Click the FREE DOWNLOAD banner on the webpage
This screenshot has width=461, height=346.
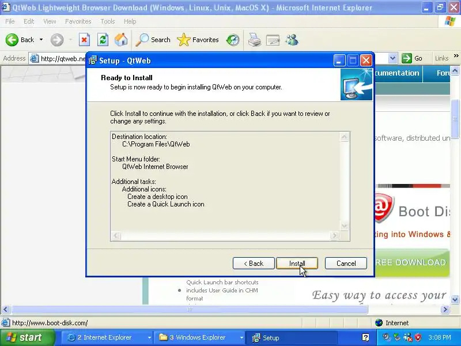[x=411, y=262]
